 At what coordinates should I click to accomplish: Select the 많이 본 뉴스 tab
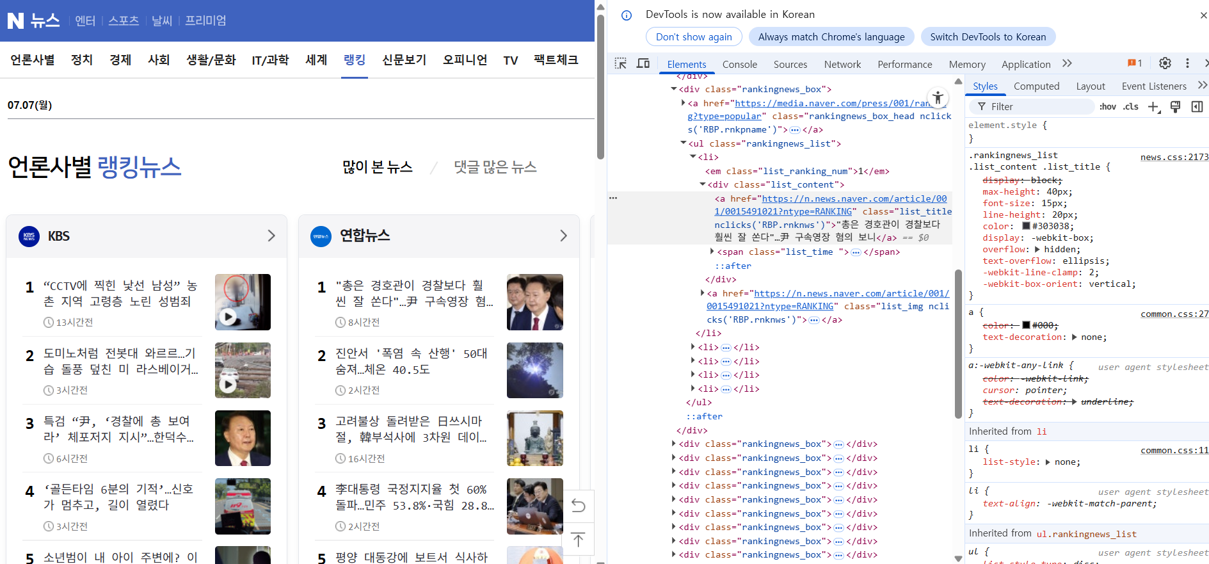378,167
